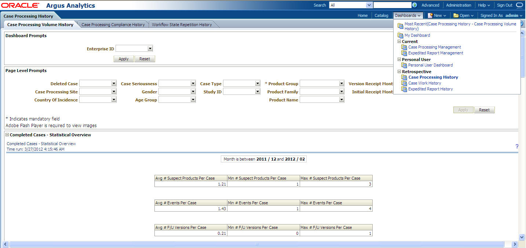The width and height of the screenshot is (526, 248).
Task: Open the Case Processing Site dropdown
Action: point(114,91)
